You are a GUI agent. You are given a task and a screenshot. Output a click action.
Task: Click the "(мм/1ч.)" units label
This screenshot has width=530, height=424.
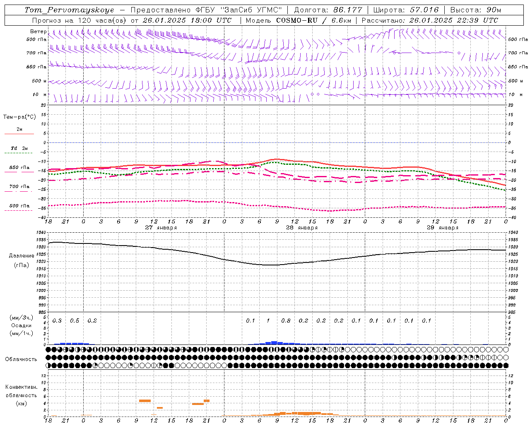(22, 333)
